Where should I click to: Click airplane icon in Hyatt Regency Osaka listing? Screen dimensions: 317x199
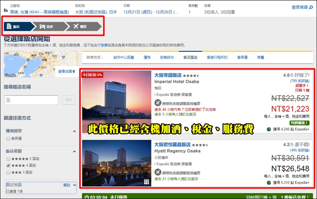point(158,172)
